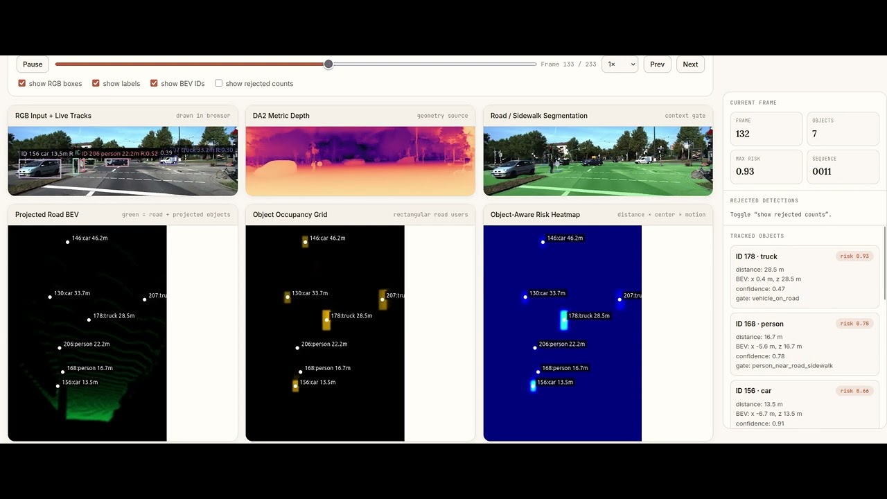Viewport: 887px width, 499px height.
Task: Click the Object Occupancy Grid canvas
Action: tap(325, 333)
